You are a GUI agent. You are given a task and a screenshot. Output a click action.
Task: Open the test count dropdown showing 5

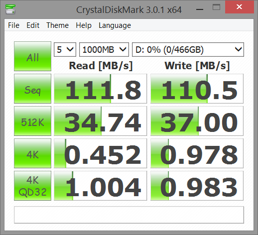coord(65,49)
